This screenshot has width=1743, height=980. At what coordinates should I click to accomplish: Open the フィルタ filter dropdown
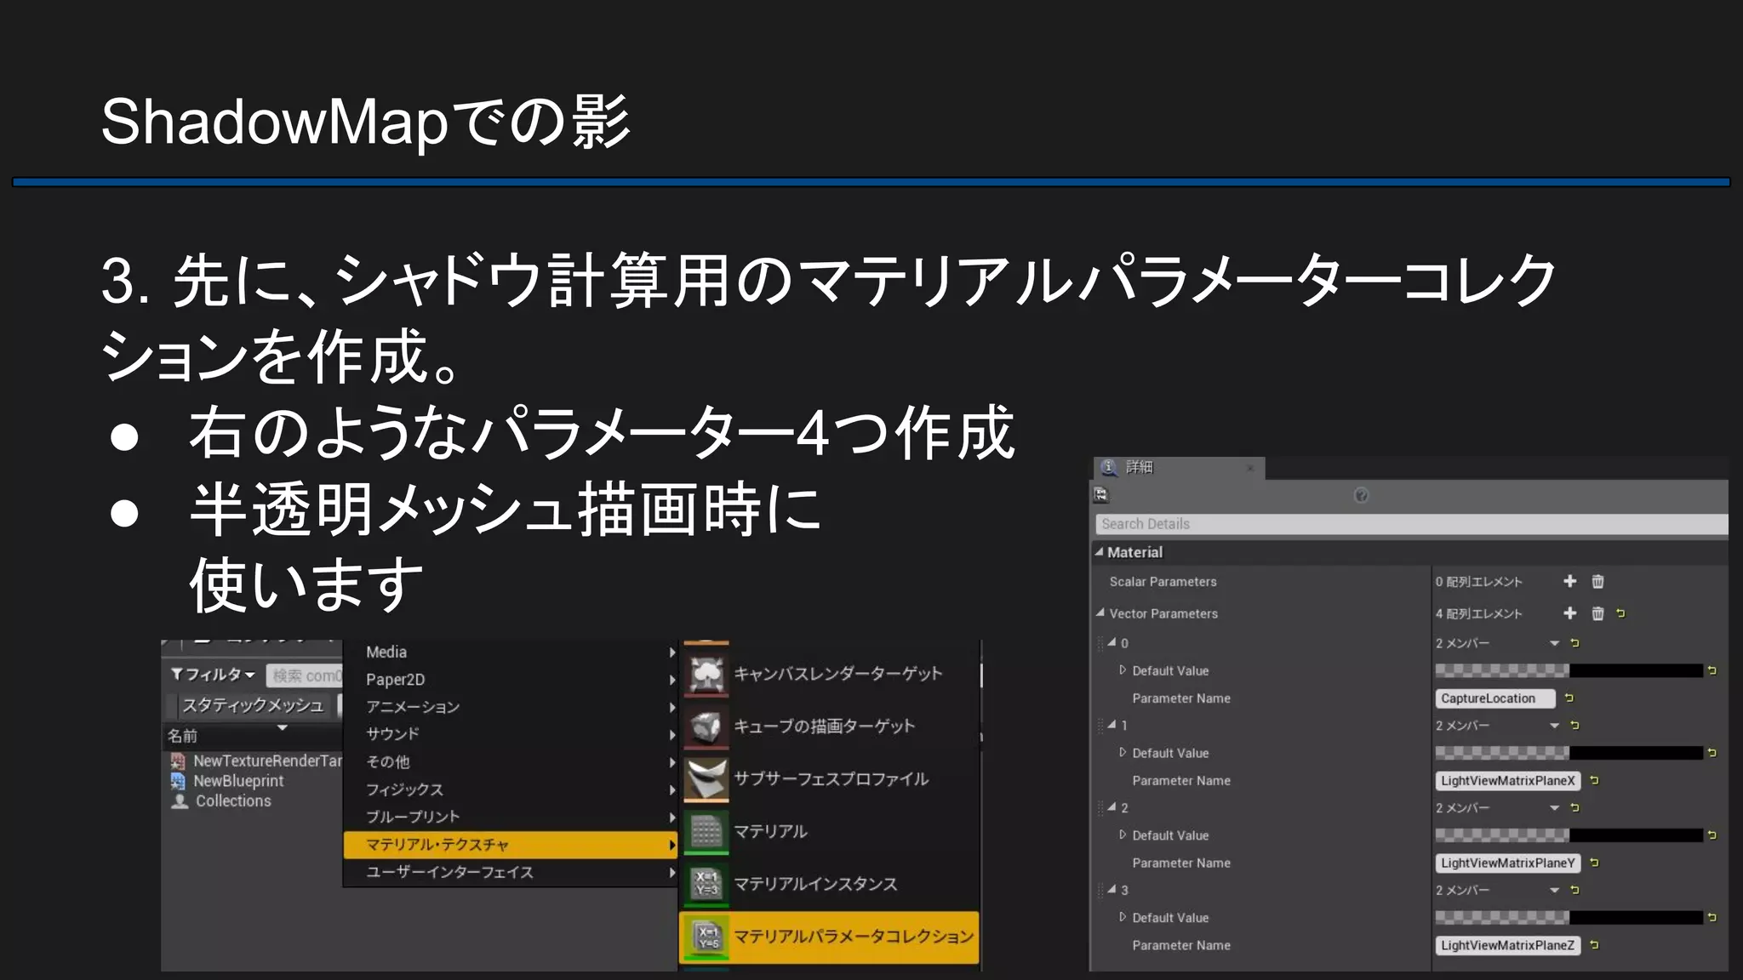213,675
